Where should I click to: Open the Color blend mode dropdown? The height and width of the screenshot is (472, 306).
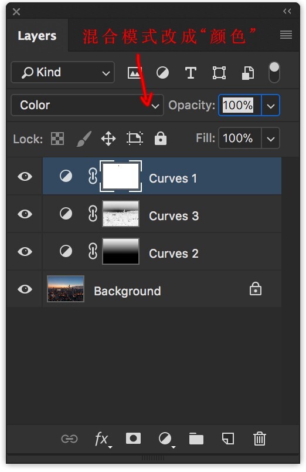tap(87, 105)
